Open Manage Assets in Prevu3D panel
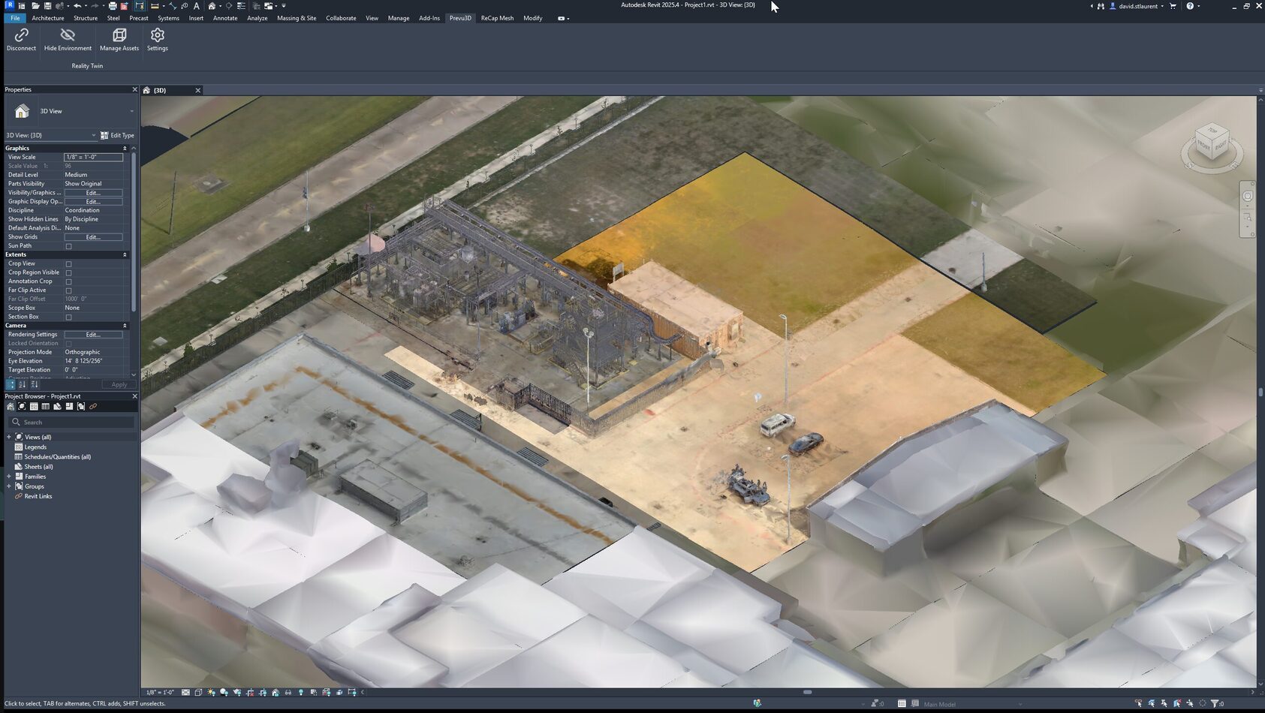Viewport: 1265px width, 713px height. (119, 38)
